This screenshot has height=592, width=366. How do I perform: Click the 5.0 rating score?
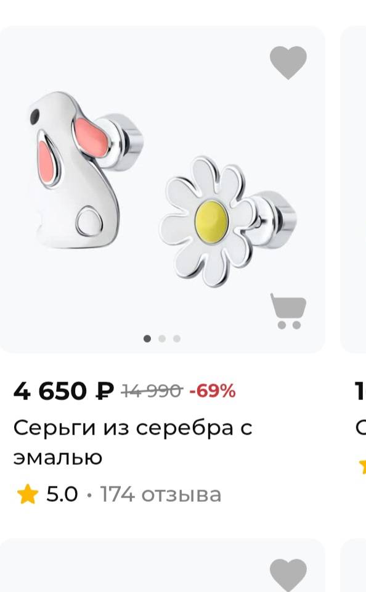coord(62,494)
